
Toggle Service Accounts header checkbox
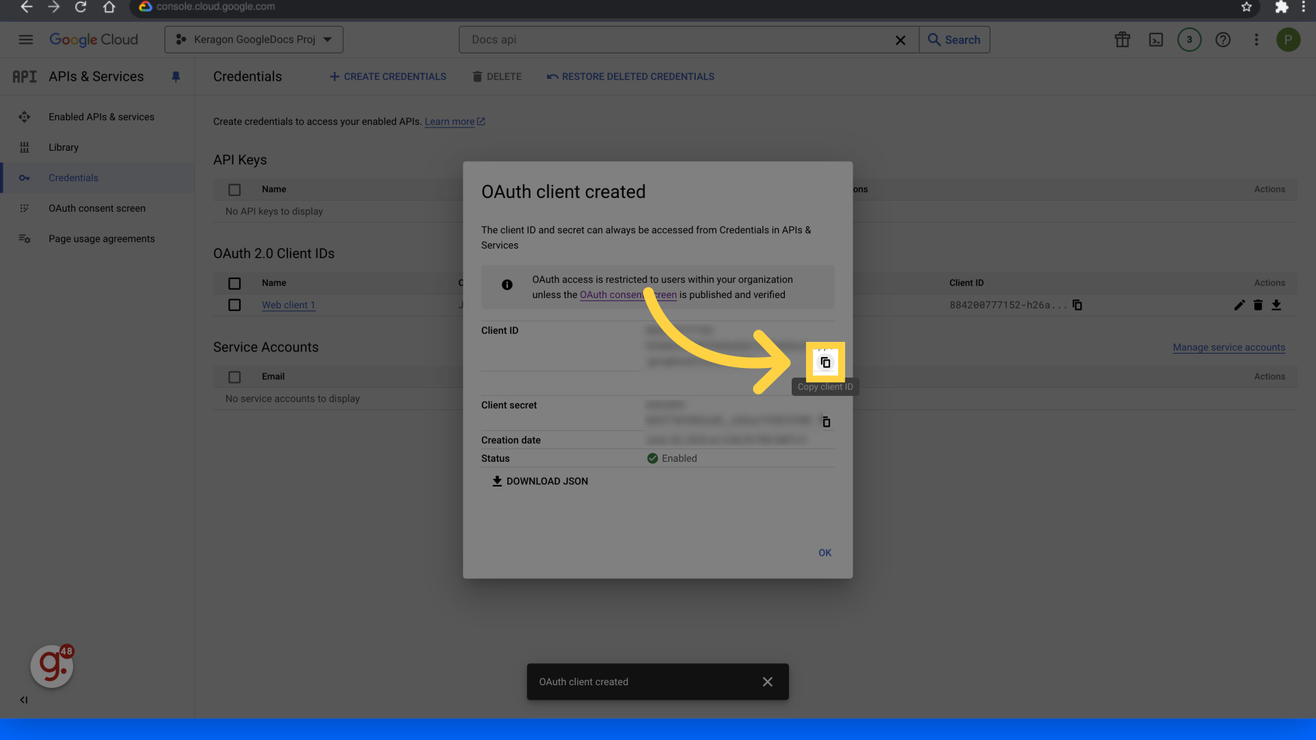point(234,377)
